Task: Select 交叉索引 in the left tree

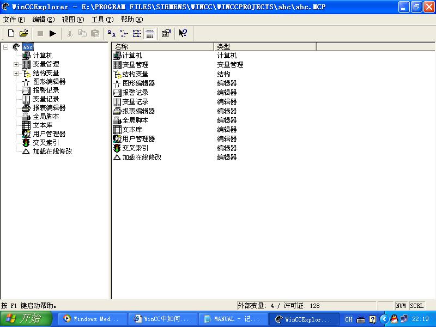Action: [x=46, y=142]
